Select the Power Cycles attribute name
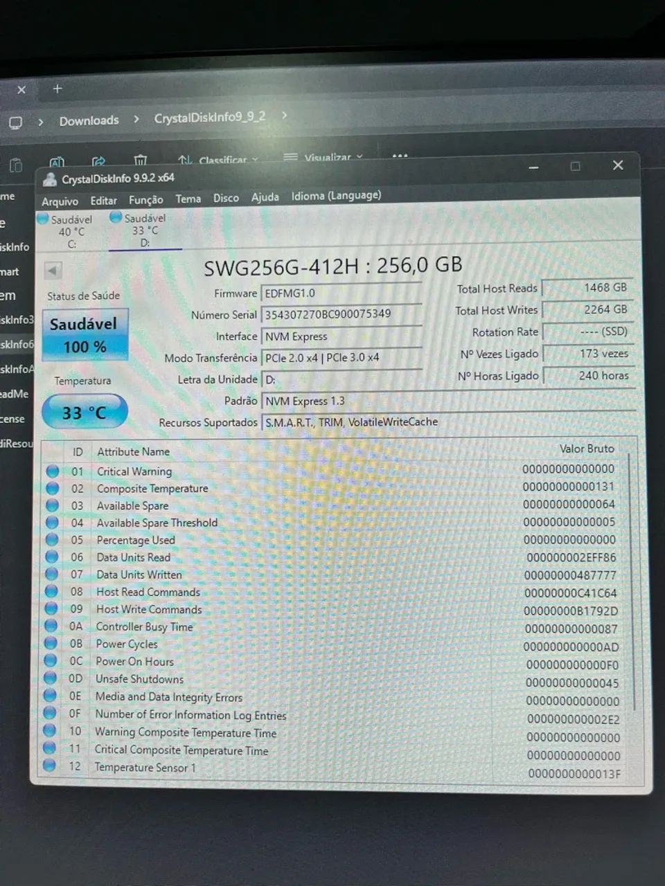This screenshot has width=665, height=886. pos(127,644)
